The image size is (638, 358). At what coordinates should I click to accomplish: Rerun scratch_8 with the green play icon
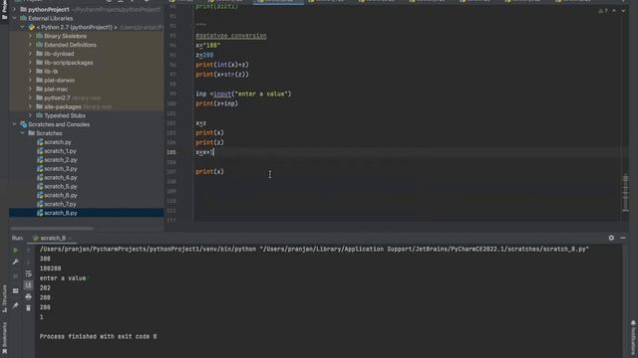click(x=16, y=250)
